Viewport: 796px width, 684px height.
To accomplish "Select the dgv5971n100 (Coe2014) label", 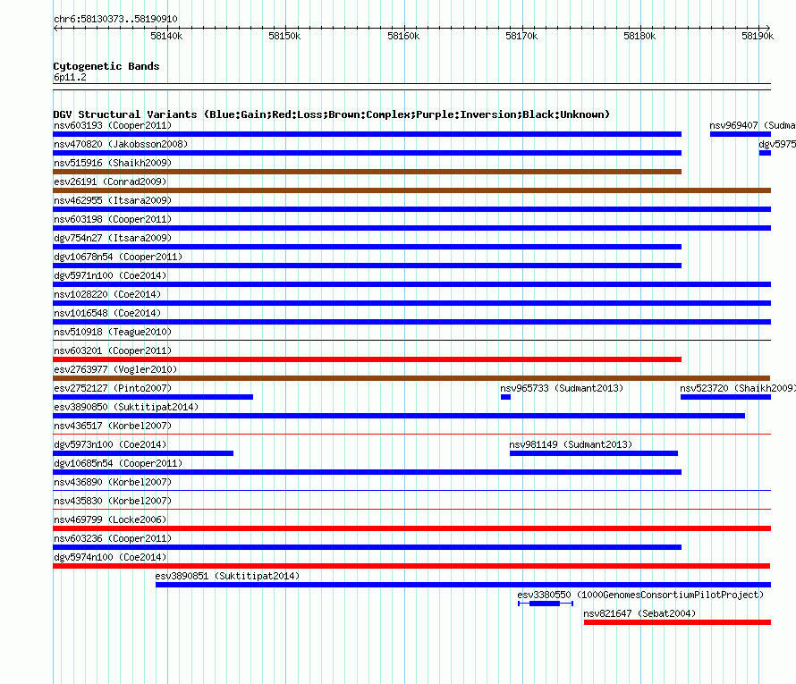I will pyautogui.click(x=110, y=275).
